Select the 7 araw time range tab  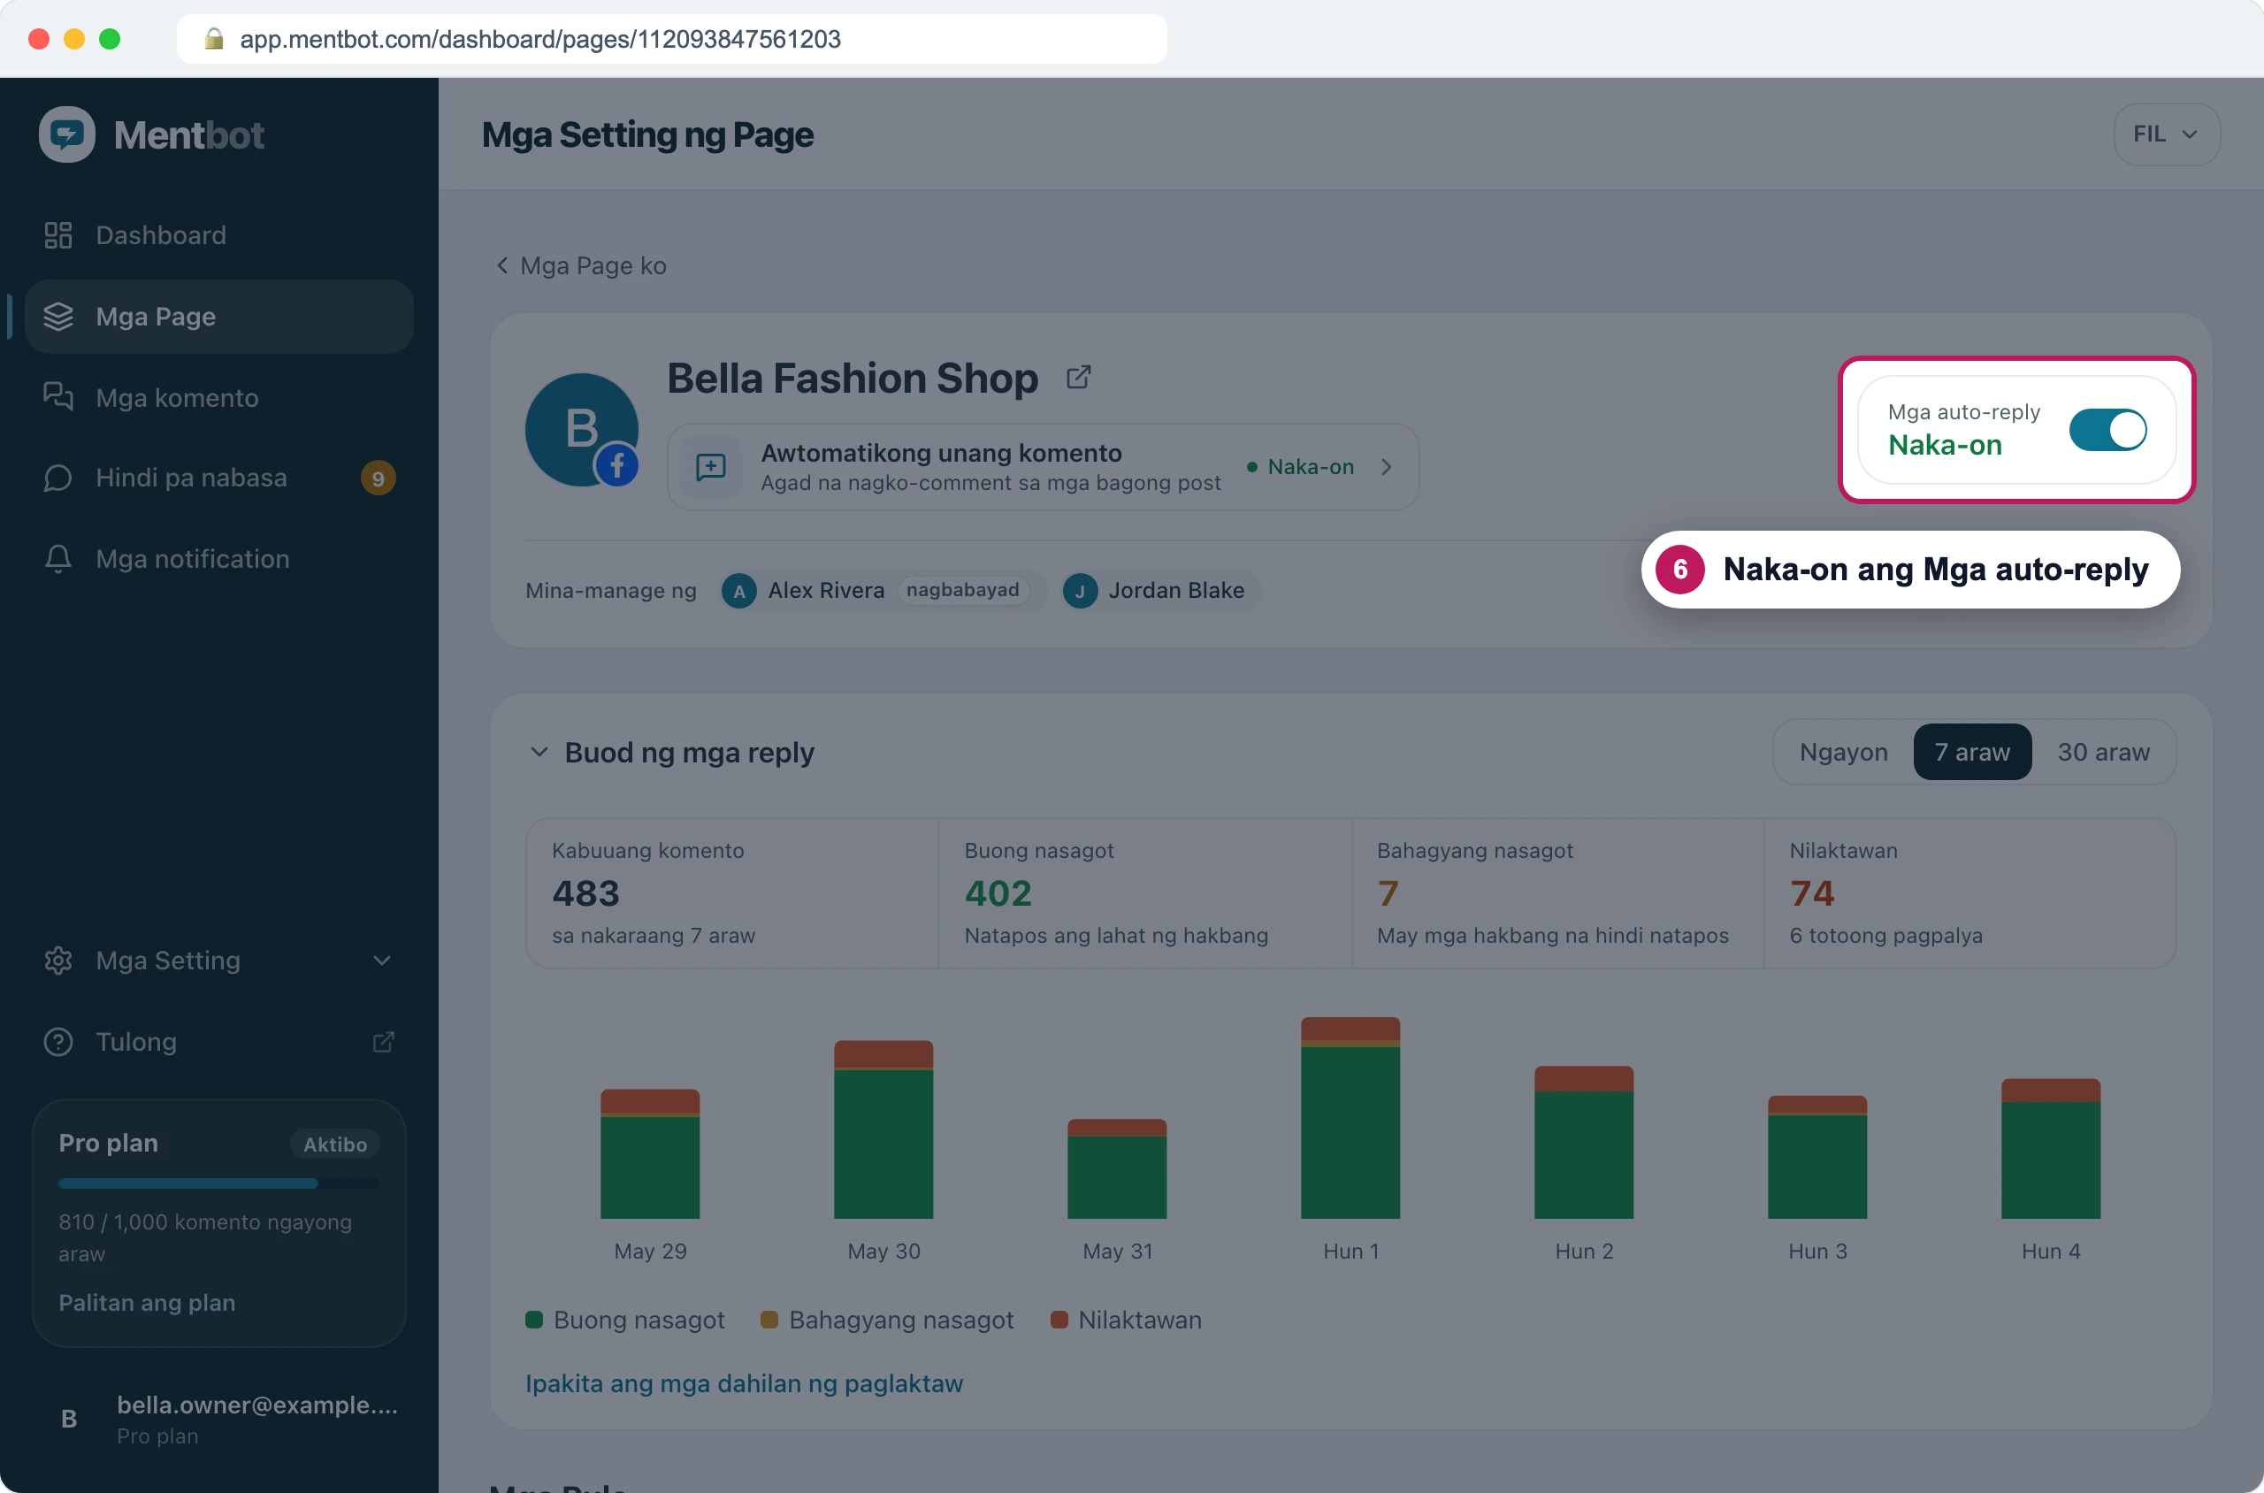pyautogui.click(x=1972, y=752)
